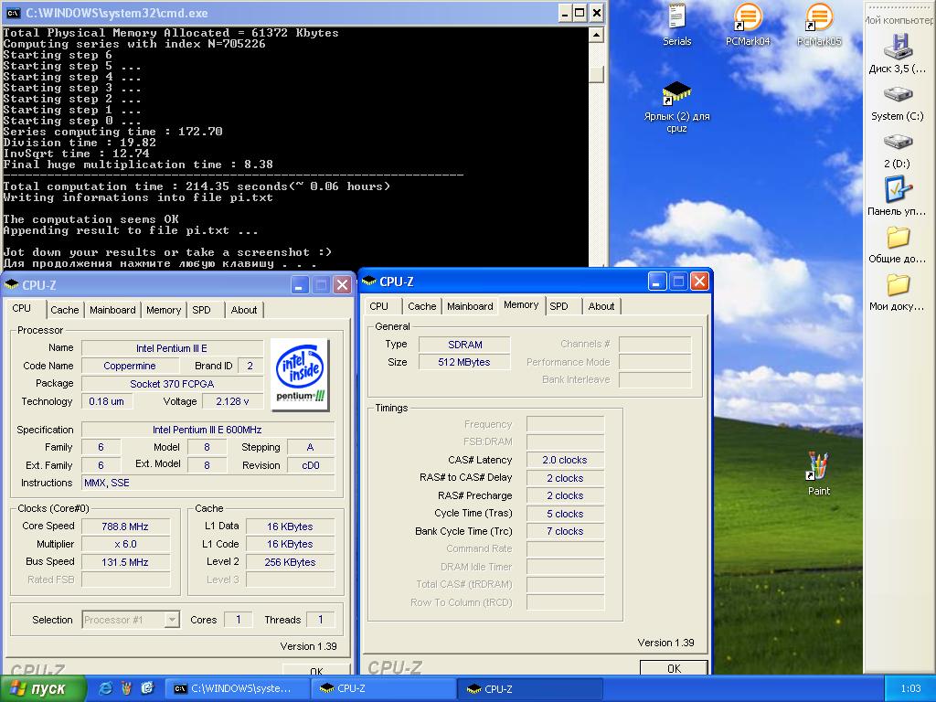936x702 pixels.
Task: Click the Technology 0.18 um field
Action: point(107,401)
